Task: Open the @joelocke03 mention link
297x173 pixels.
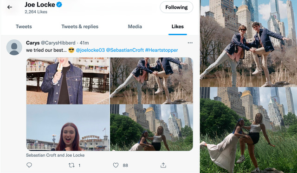Action: pos(90,50)
